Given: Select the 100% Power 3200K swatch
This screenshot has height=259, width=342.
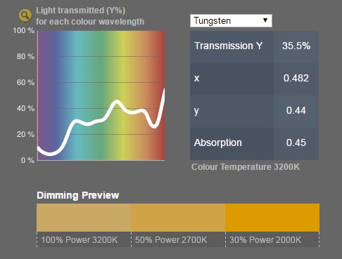Looking at the screenshot, I should (x=84, y=218).
